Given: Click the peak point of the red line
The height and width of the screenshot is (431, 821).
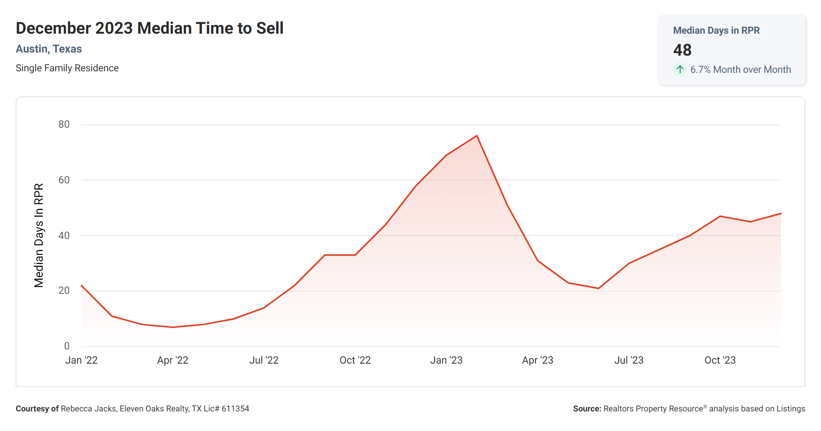Looking at the screenshot, I should click(477, 136).
